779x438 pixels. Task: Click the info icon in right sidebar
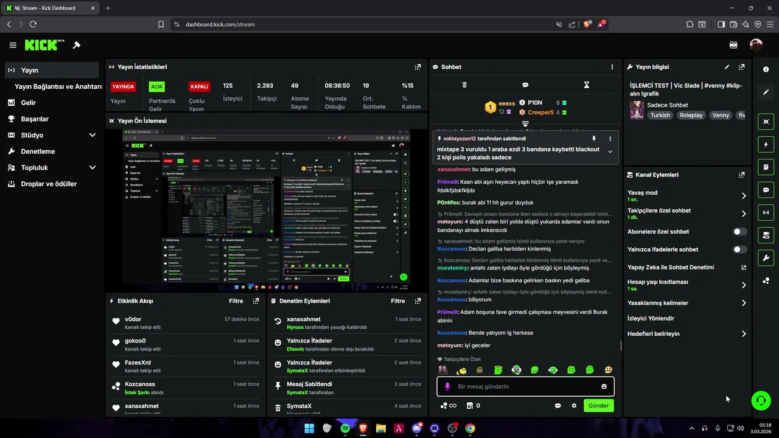(766, 69)
